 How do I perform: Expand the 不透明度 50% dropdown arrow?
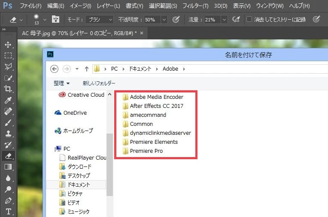[x=164, y=20]
